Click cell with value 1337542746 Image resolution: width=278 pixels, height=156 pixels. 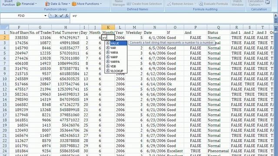point(66,84)
